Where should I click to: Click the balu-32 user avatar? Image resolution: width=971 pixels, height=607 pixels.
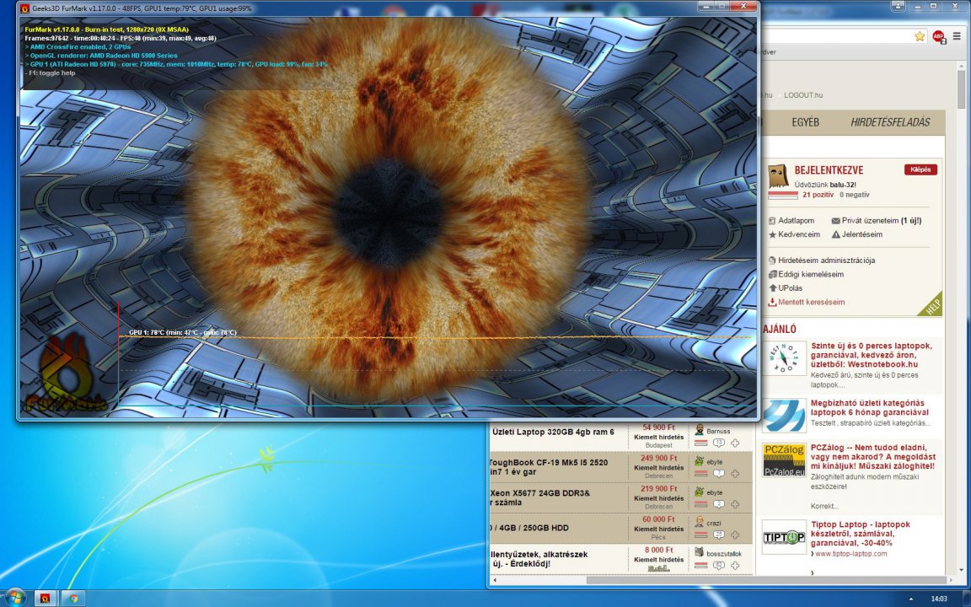pyautogui.click(x=778, y=176)
